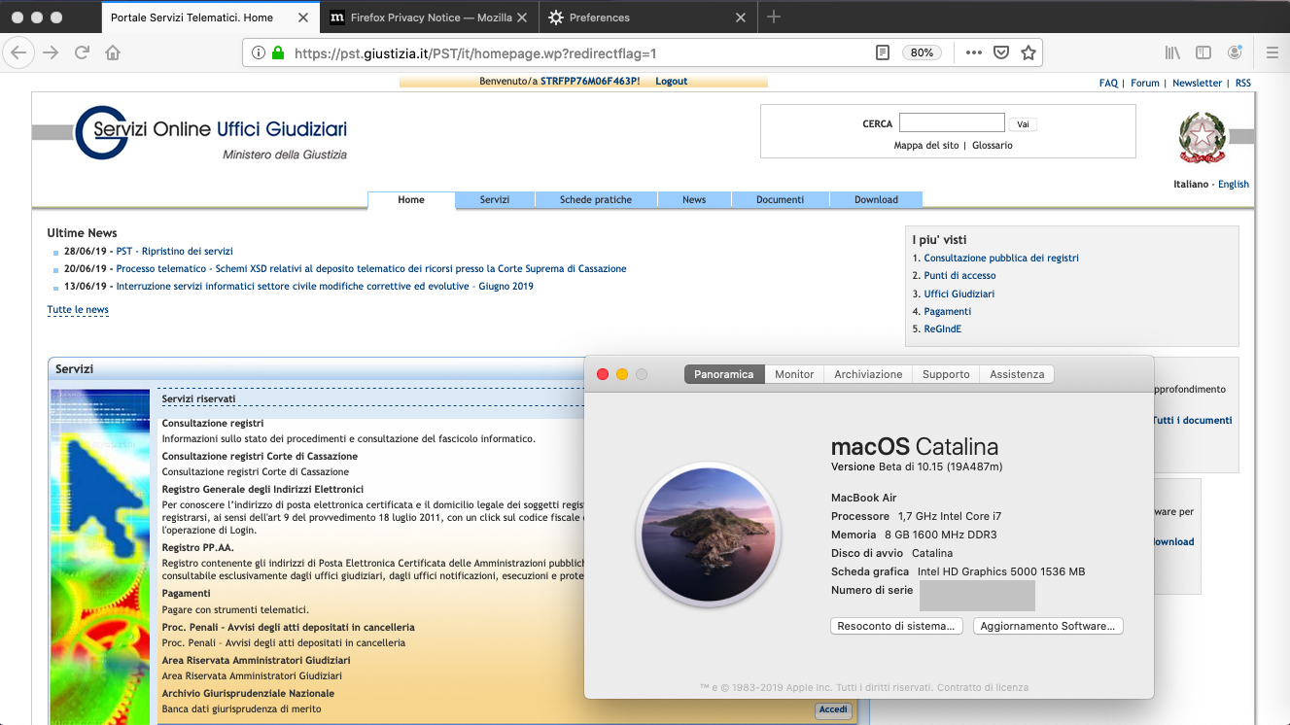This screenshot has width=1290, height=725.
Task: Switch to the Preferences tab
Action: pos(648,17)
